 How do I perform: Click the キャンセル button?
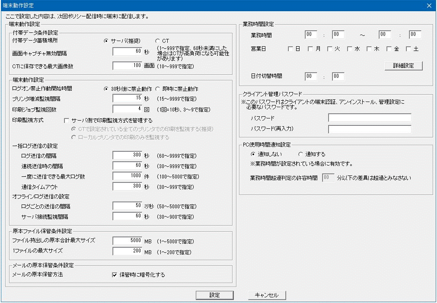tap(267, 295)
